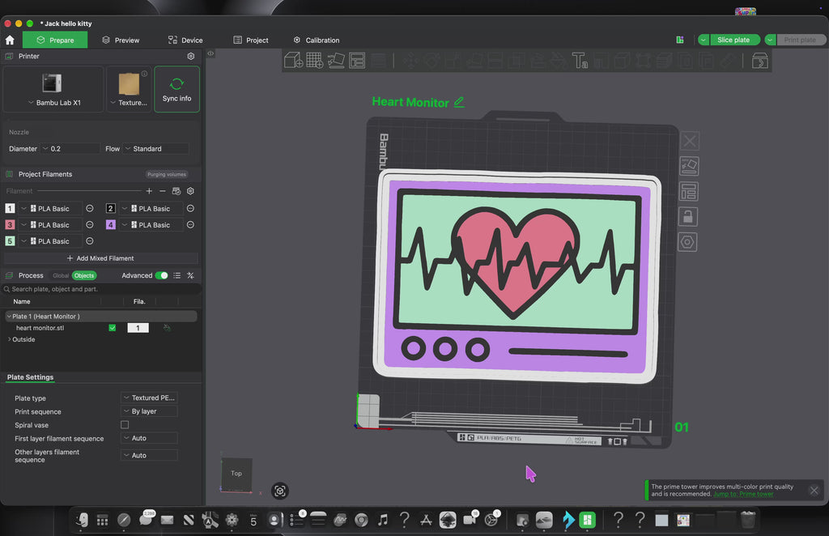The width and height of the screenshot is (829, 536).
Task: Click the zoom-to-fit view icon
Action: pos(279,491)
